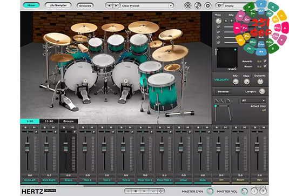The image size is (289, 196).
Task: Click the MIDI mapping icon beside the gear
Action: 198,6
